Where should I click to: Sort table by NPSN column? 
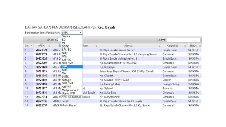(x=41, y=46)
